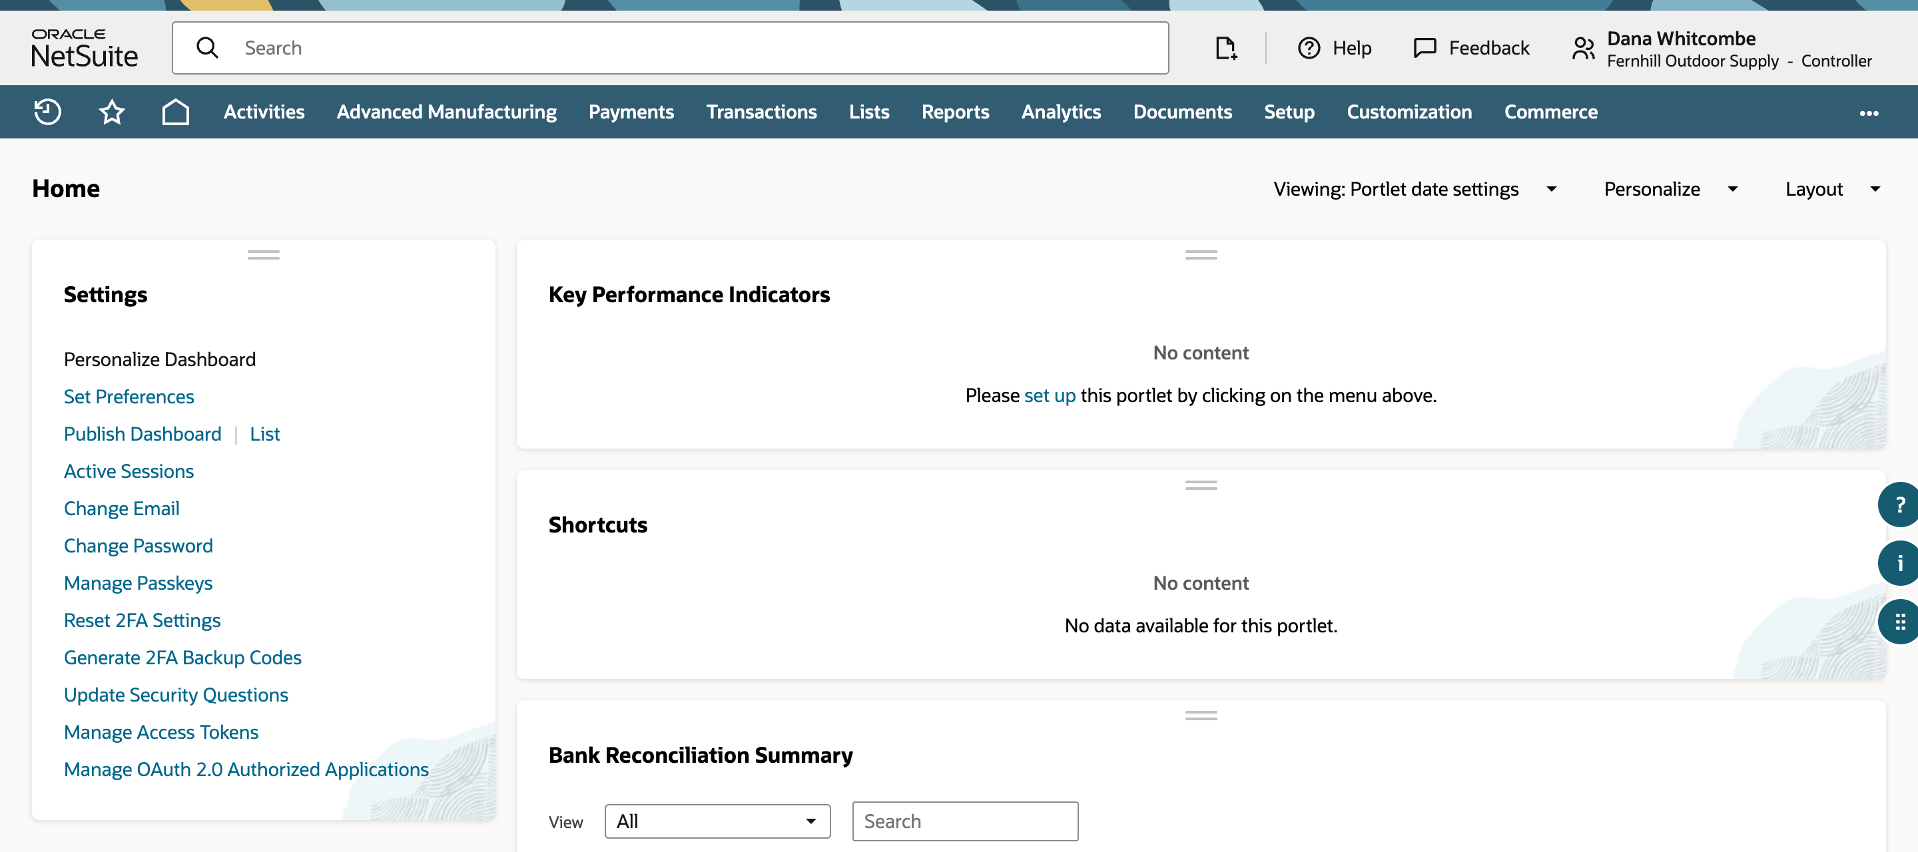
Task: Expand the Personalize dropdown
Action: tap(1671, 189)
